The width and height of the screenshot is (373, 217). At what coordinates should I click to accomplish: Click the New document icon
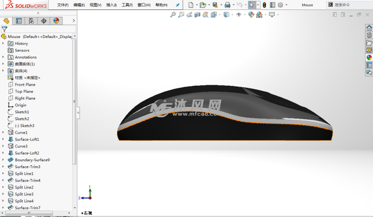tap(191, 5)
